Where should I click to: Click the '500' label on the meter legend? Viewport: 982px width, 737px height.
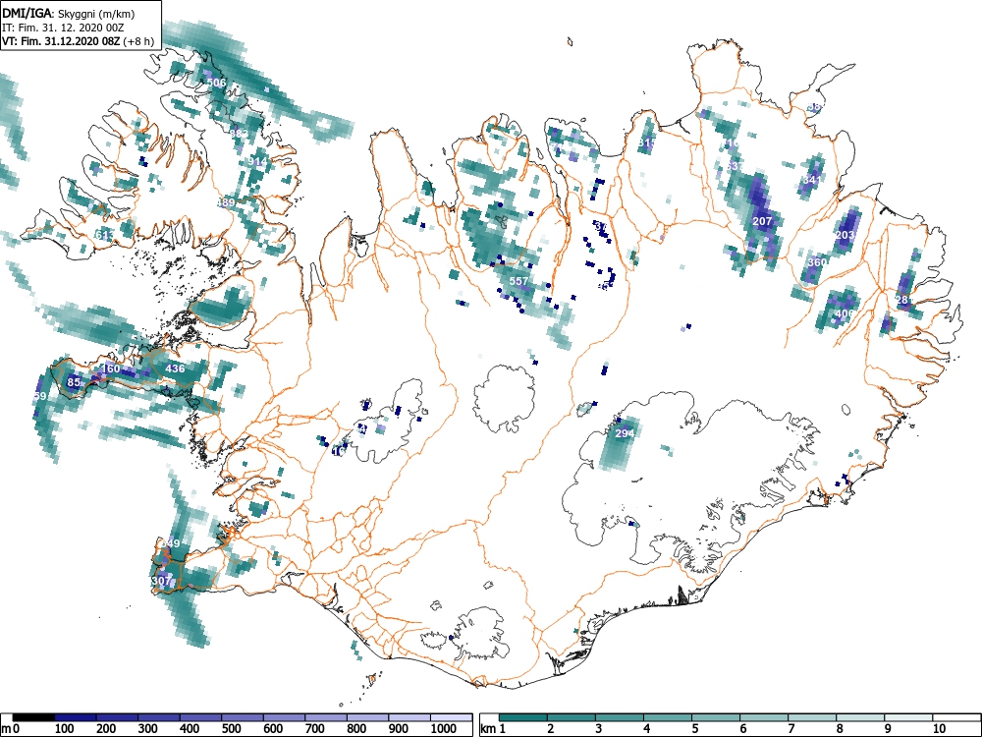232,729
